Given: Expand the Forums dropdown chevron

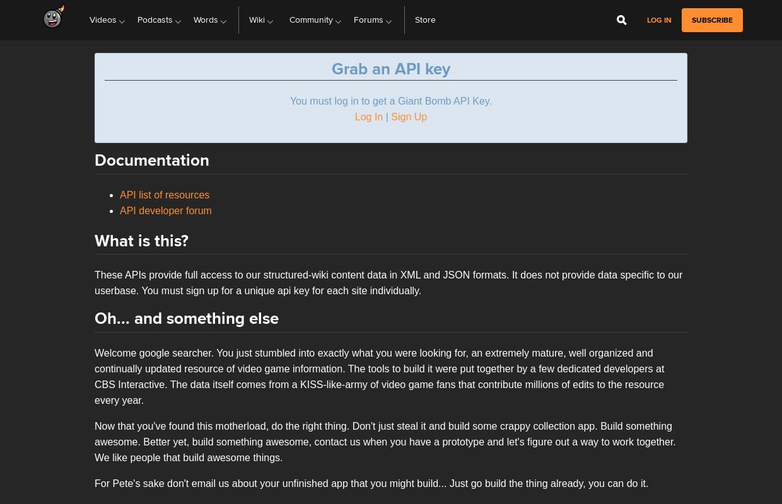Looking at the screenshot, I should [388, 21].
